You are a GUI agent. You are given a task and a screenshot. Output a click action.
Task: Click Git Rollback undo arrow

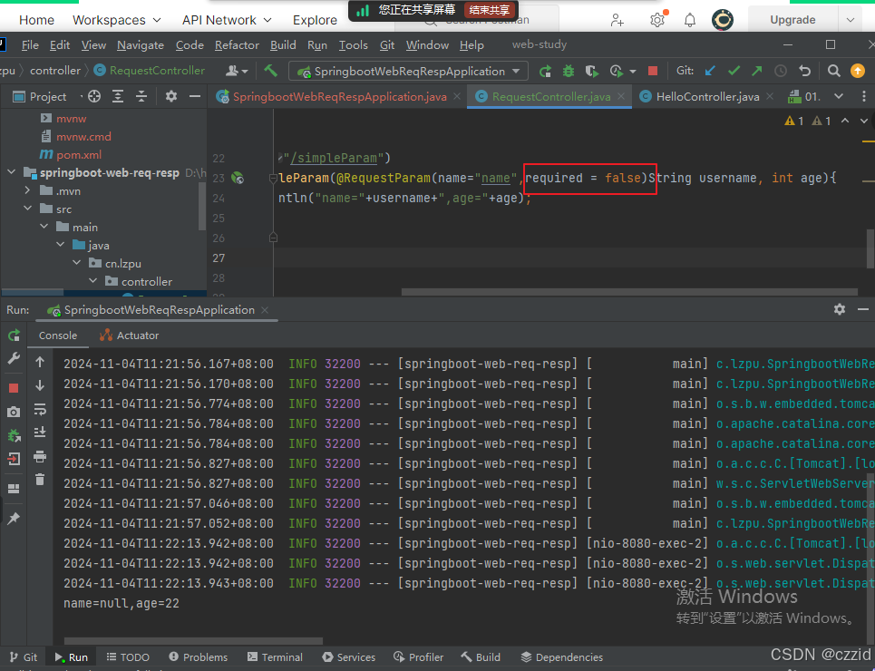tap(804, 71)
